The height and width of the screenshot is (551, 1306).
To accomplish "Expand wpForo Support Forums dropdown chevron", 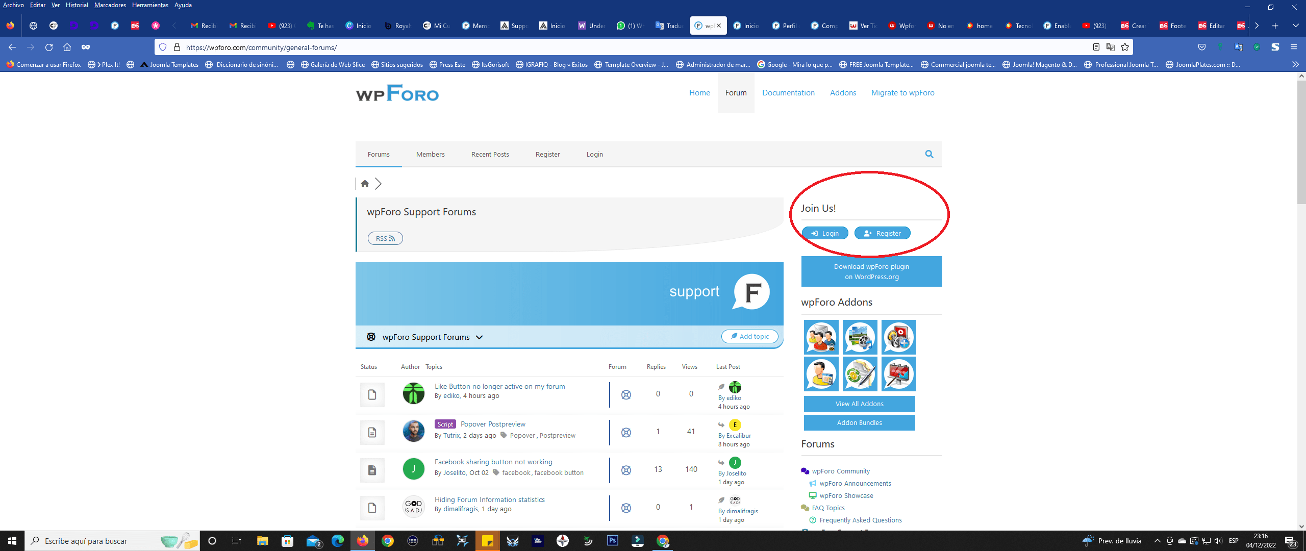I will point(479,337).
